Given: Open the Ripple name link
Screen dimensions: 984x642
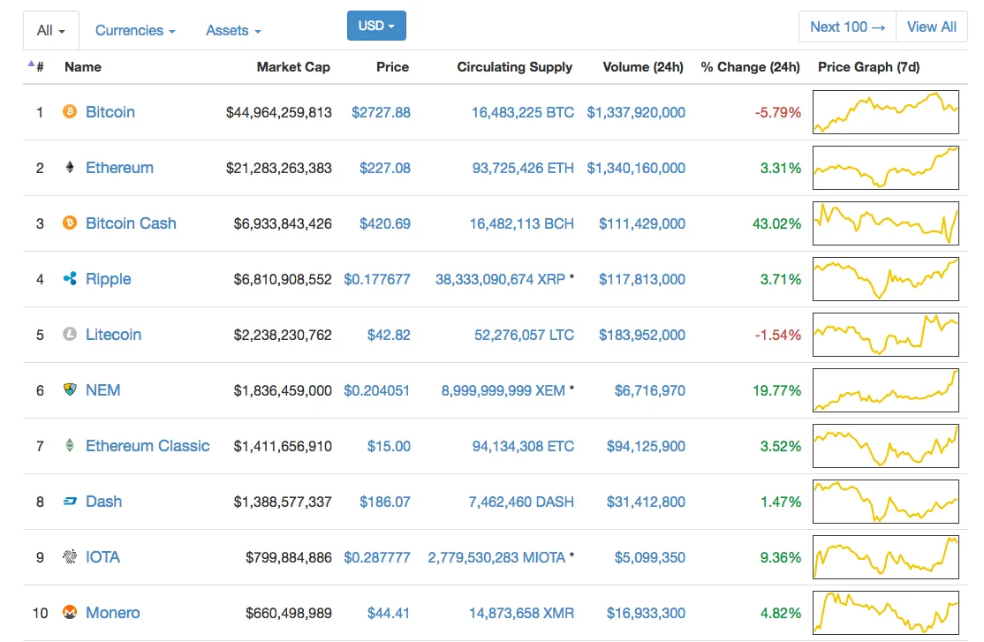Looking at the screenshot, I should tap(108, 279).
